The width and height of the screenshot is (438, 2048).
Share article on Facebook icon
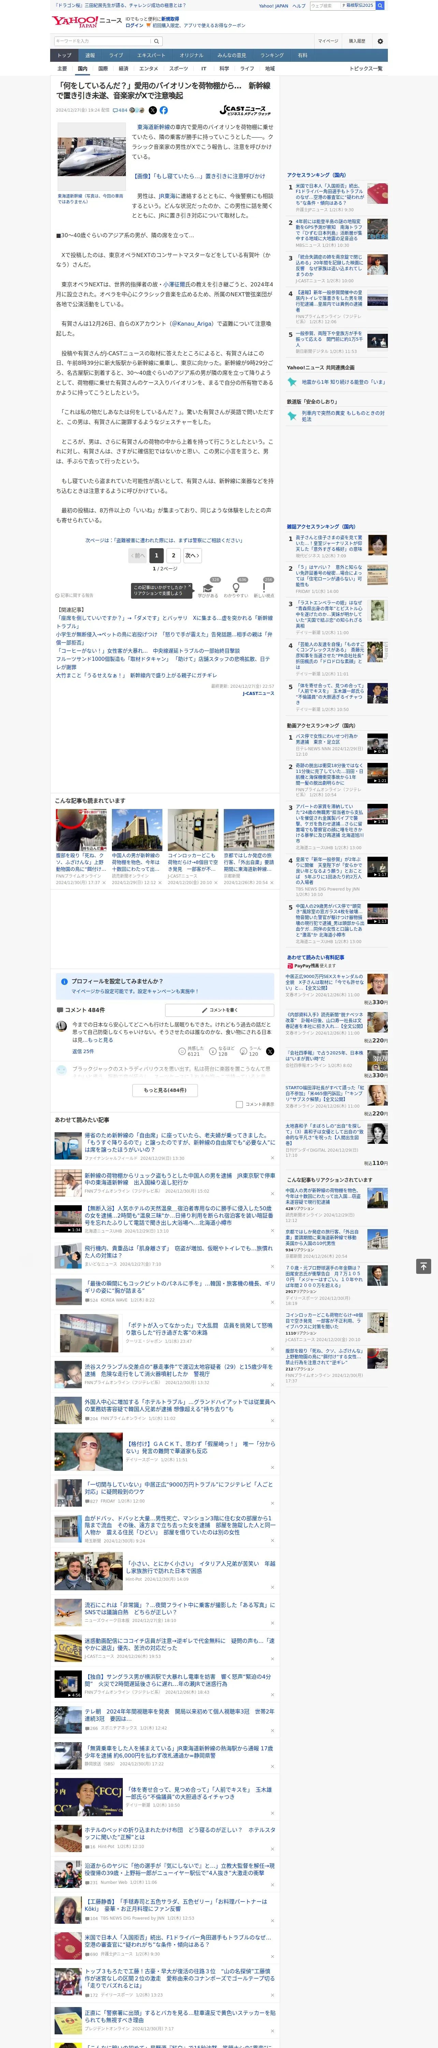pyautogui.click(x=164, y=111)
